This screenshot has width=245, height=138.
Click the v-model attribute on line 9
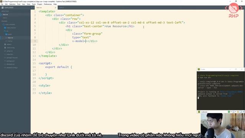pyautogui.click(x=78, y=41)
